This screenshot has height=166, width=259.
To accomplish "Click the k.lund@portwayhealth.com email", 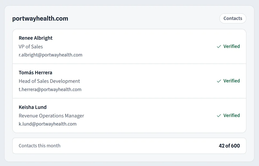I will 47,124.
